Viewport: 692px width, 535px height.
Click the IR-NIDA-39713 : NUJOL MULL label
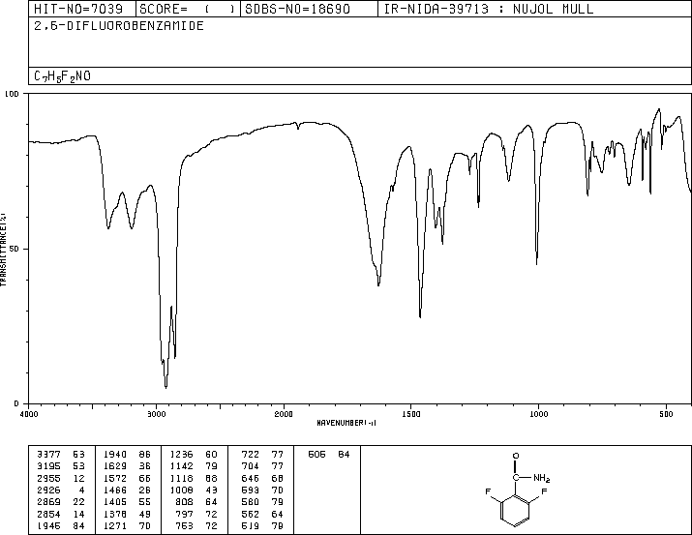coord(489,9)
